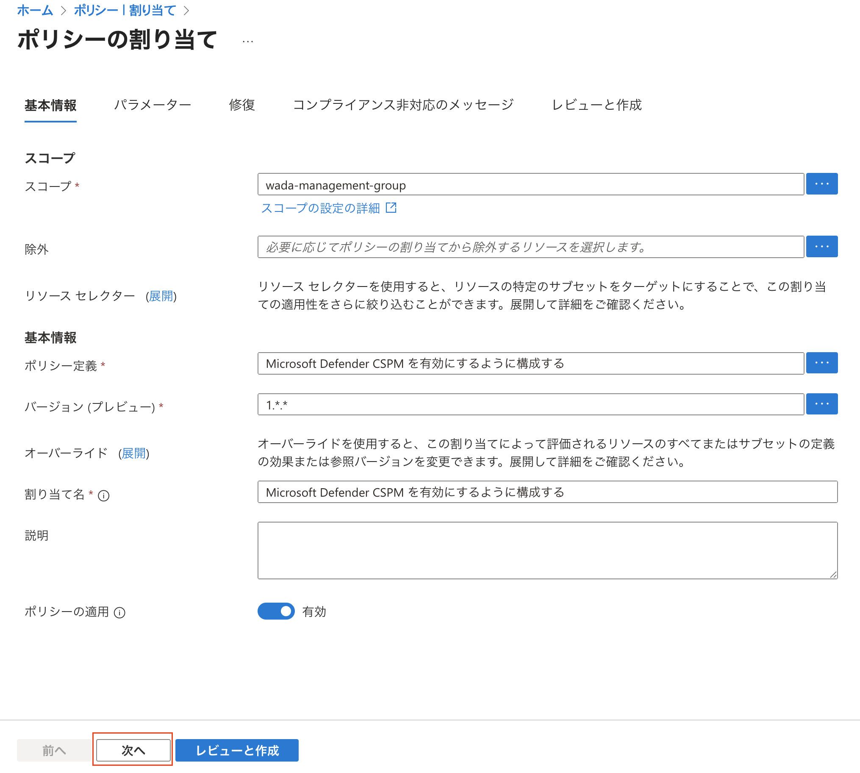
Task: Open the exclusions picker ellipsis button
Action: coord(821,247)
